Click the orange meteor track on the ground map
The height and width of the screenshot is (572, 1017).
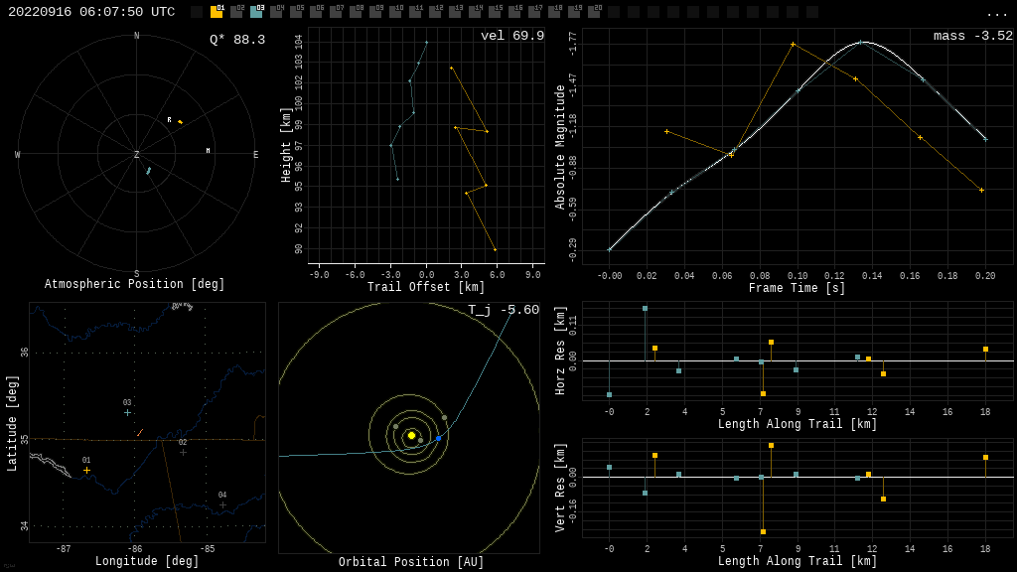140,432
